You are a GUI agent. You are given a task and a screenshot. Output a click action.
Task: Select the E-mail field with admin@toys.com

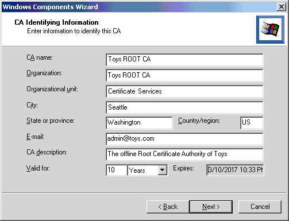(x=184, y=139)
